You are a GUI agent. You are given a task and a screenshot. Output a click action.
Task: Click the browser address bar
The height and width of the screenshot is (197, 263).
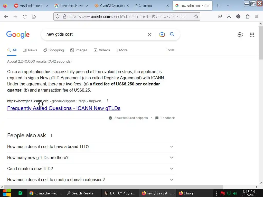(127, 16)
